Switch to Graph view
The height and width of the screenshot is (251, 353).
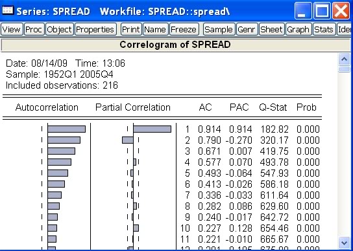coord(298,29)
